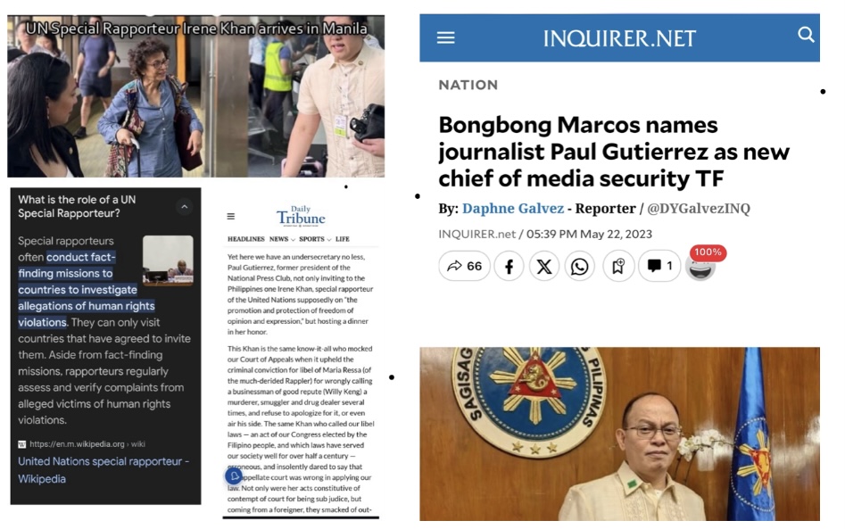845x529 pixels.
Task: Share the article on X
Action: pos(543,266)
